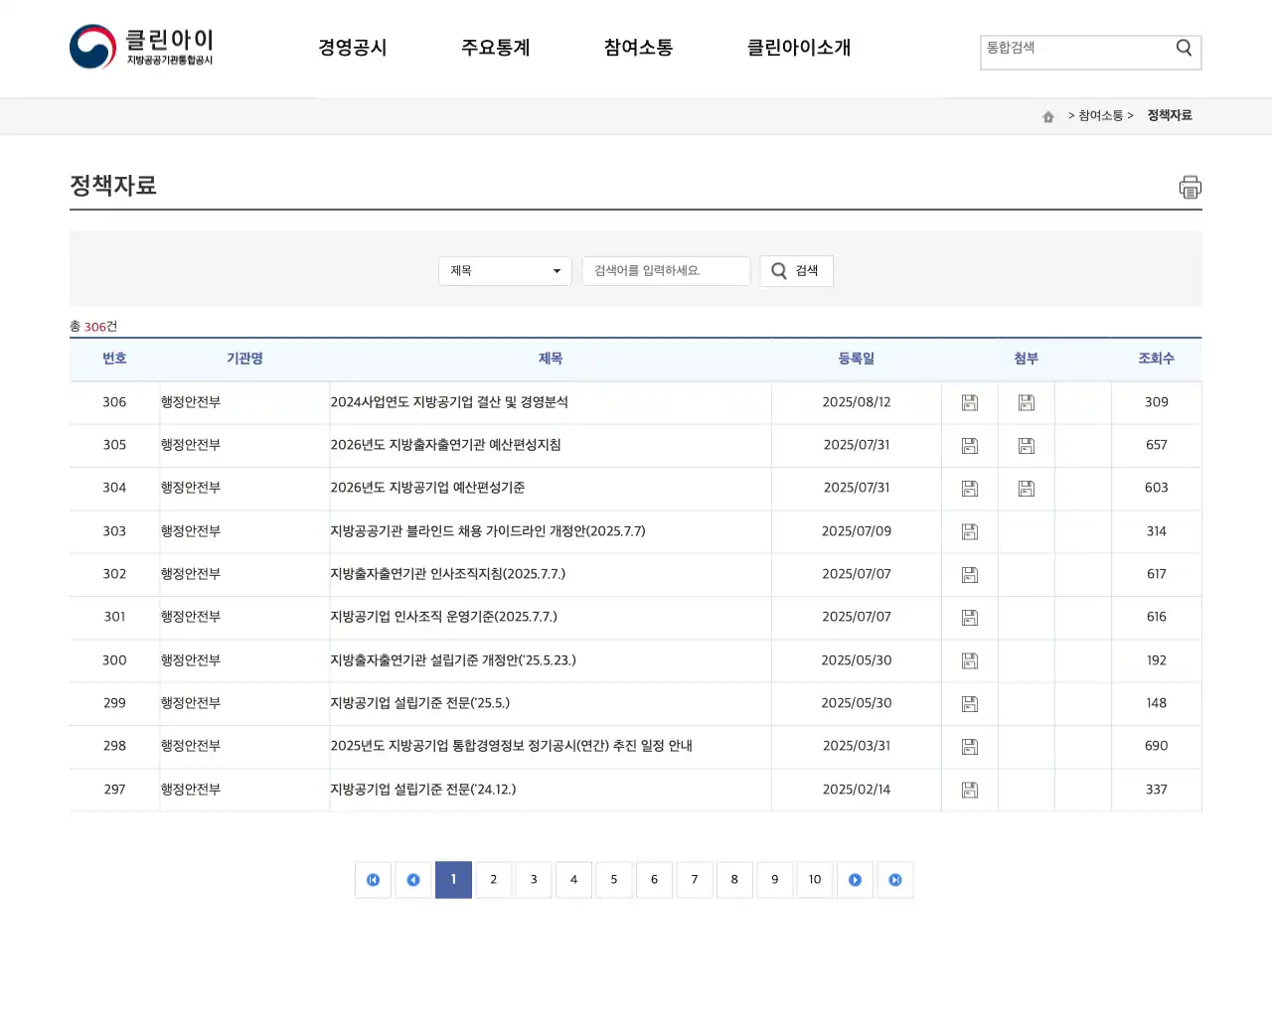
Task: Click the magnifier icon in 통합검색 box
Action: [1183, 47]
